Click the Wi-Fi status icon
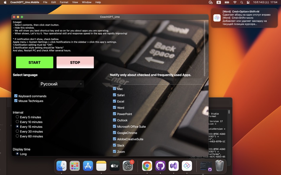 pyautogui.click(x=235, y=2)
